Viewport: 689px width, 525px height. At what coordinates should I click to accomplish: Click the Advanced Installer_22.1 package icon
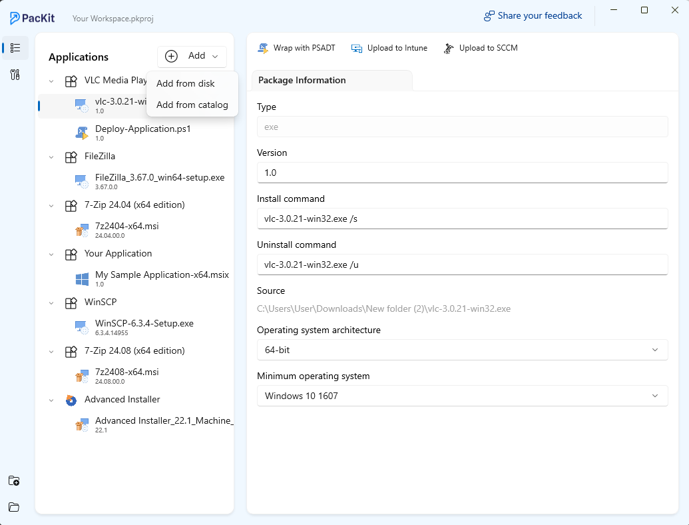(x=82, y=425)
